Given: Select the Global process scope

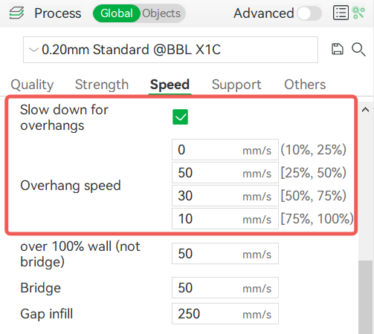Looking at the screenshot, I should tap(117, 13).
